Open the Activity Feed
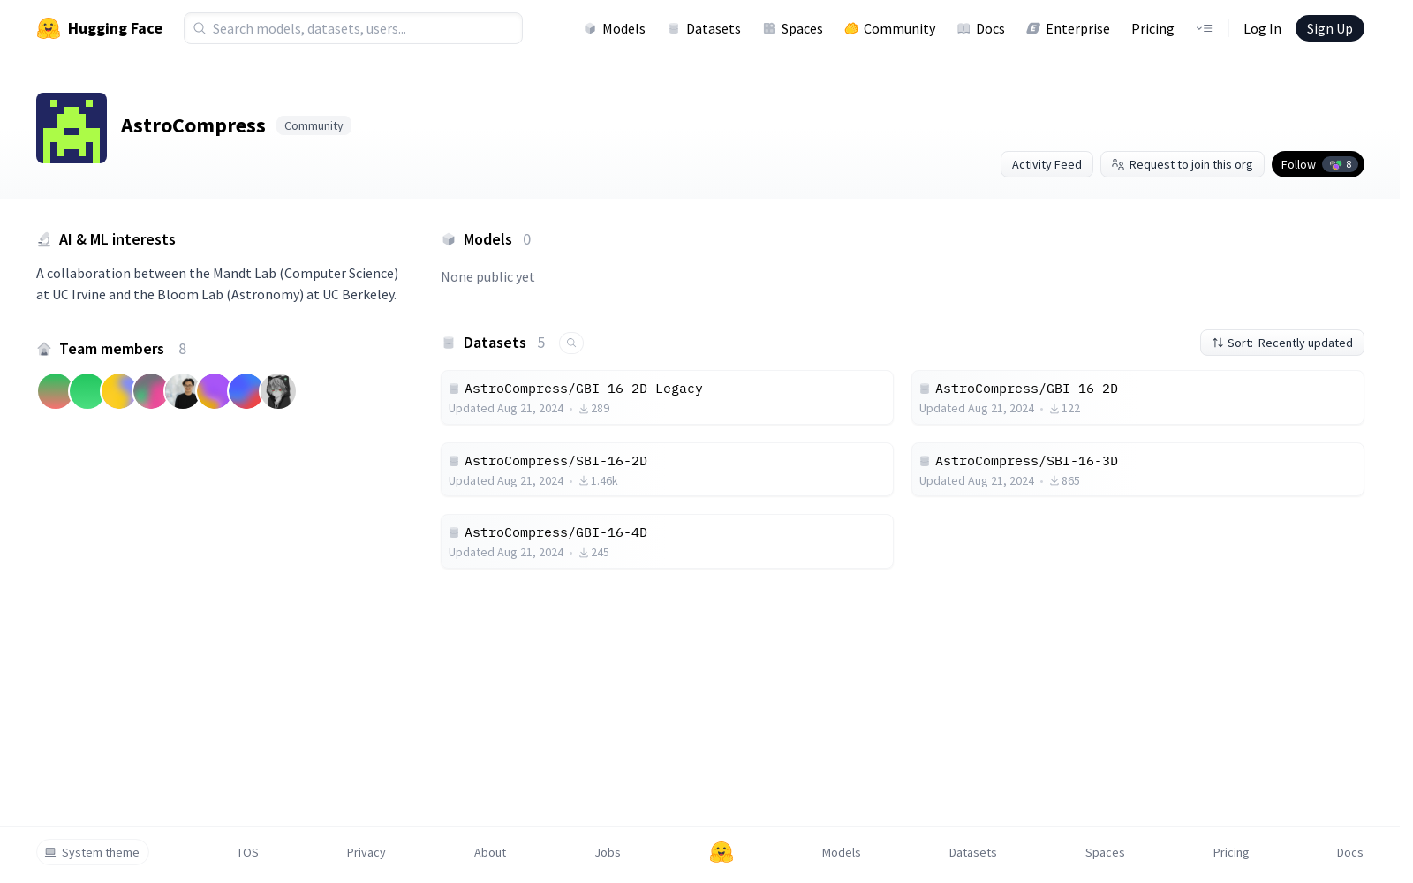 1047,164
